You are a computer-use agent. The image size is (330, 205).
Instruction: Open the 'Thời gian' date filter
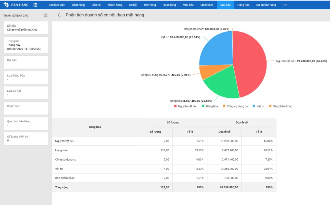pos(25,45)
